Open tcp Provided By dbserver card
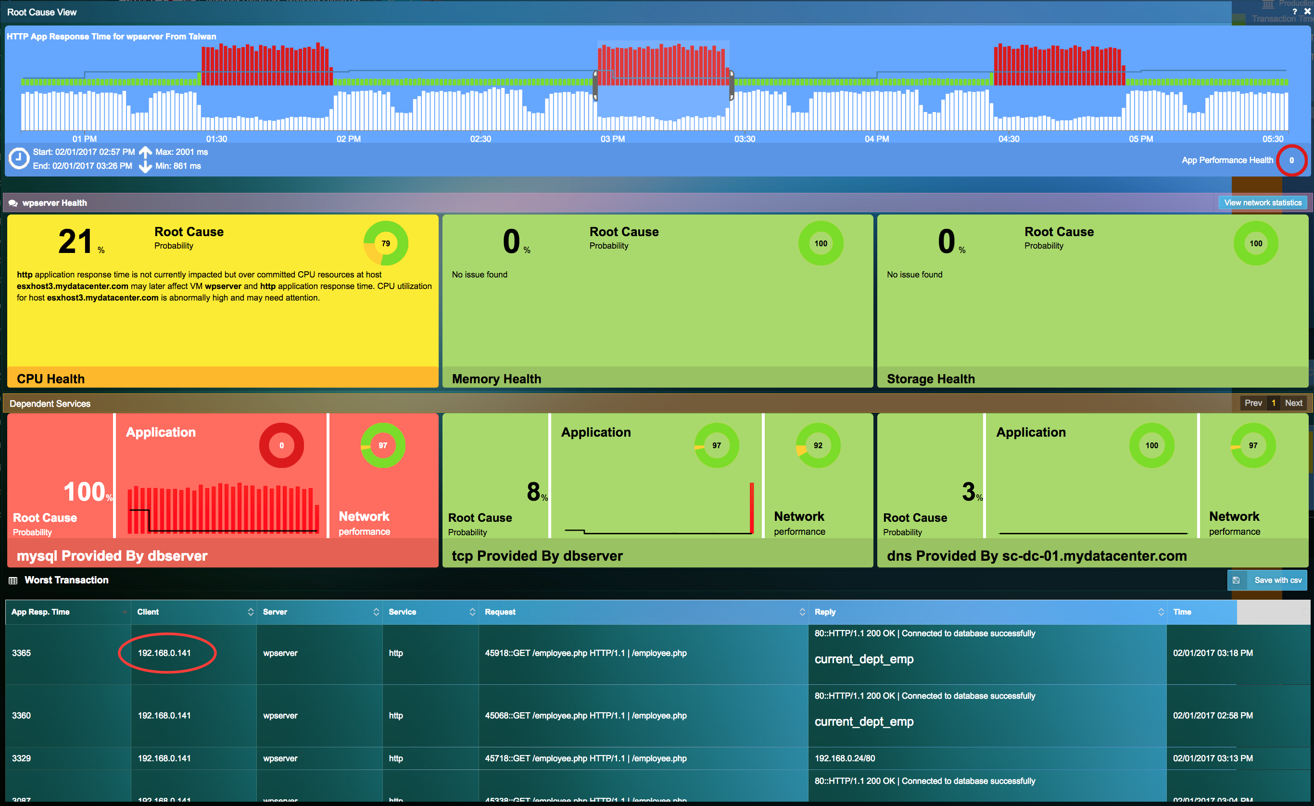Image resolution: width=1314 pixels, height=806 pixels. [657, 490]
